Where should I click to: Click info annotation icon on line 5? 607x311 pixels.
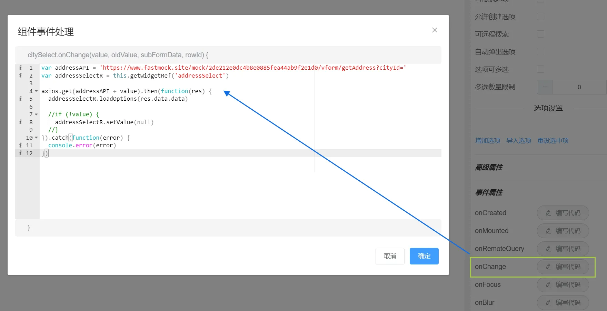(20, 99)
